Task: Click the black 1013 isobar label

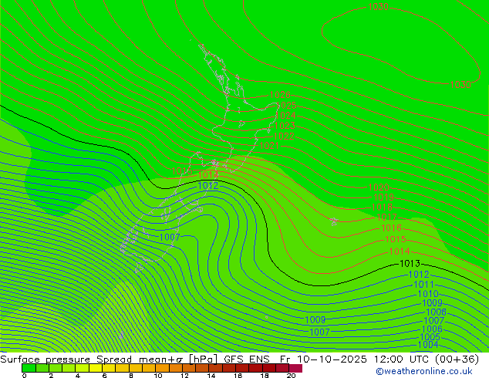Action: click(410, 264)
